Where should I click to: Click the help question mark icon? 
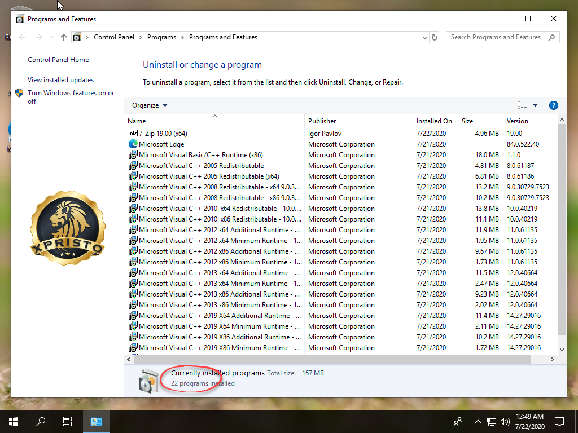coord(553,105)
